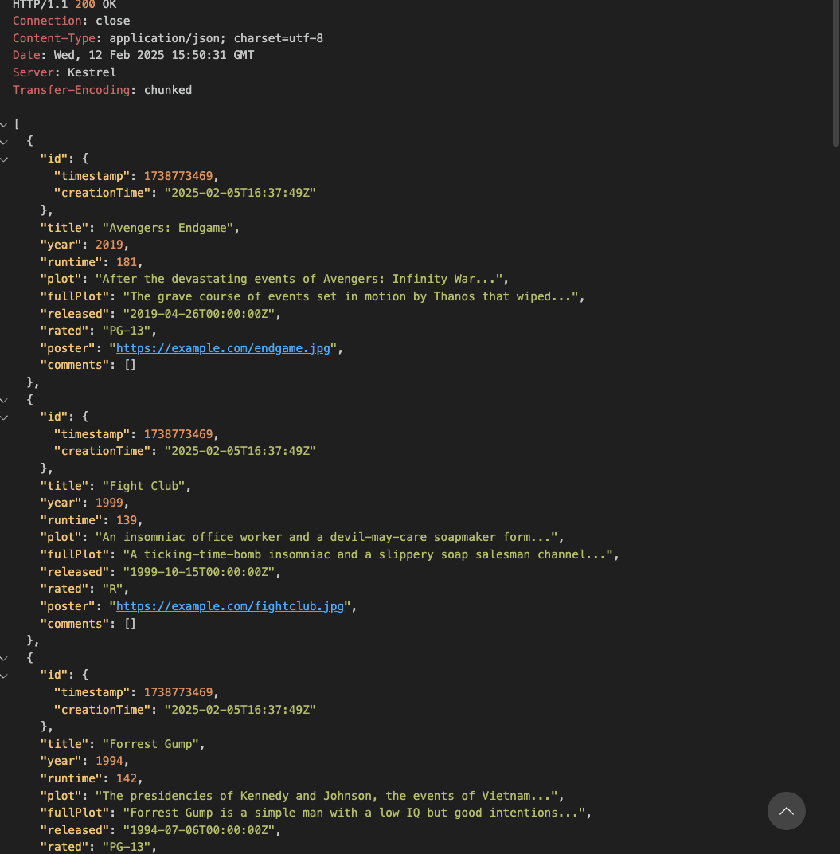Click the title value "Avengers: Endgame"
The image size is (840, 854).
coord(168,228)
